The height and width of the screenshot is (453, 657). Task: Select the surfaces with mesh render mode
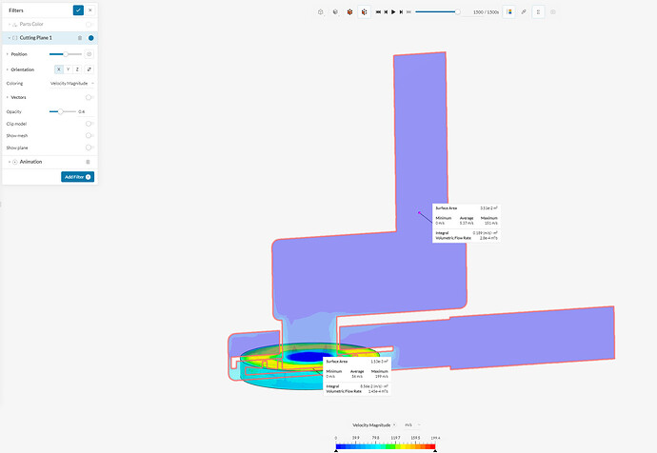pyautogui.click(x=364, y=12)
